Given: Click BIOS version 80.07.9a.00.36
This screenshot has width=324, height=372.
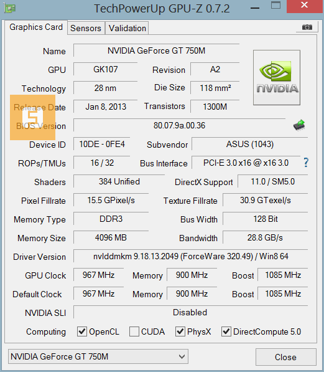Looking at the screenshot, I should point(179,125).
